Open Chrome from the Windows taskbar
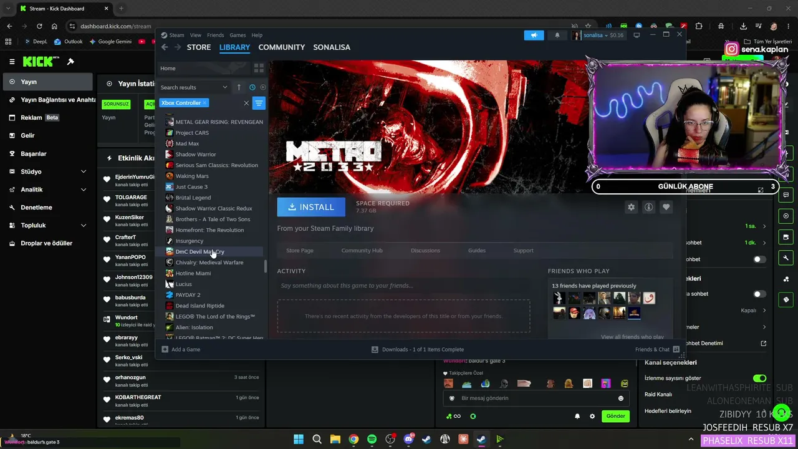The image size is (798, 449). pos(353,439)
